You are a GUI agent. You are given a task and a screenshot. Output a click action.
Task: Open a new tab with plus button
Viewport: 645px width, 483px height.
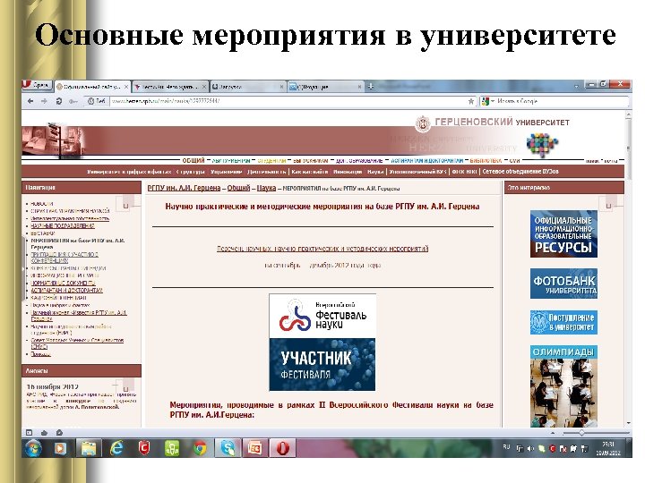[371, 86]
